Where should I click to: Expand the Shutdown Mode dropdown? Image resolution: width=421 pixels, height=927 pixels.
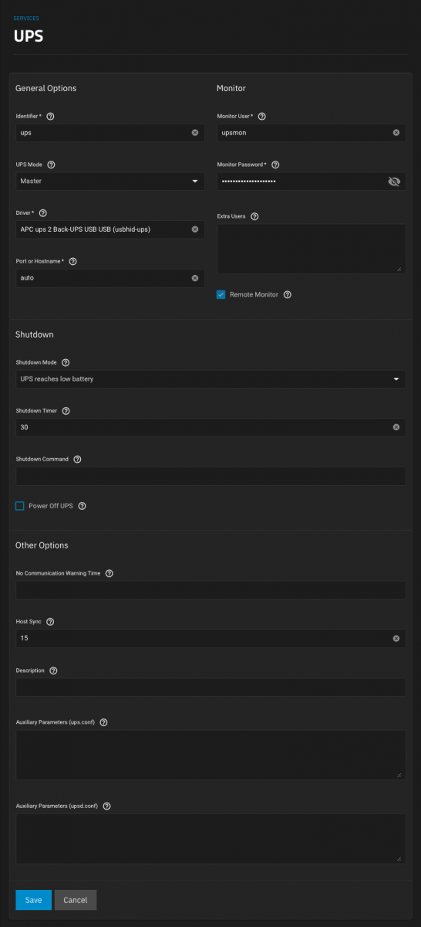[210, 379]
